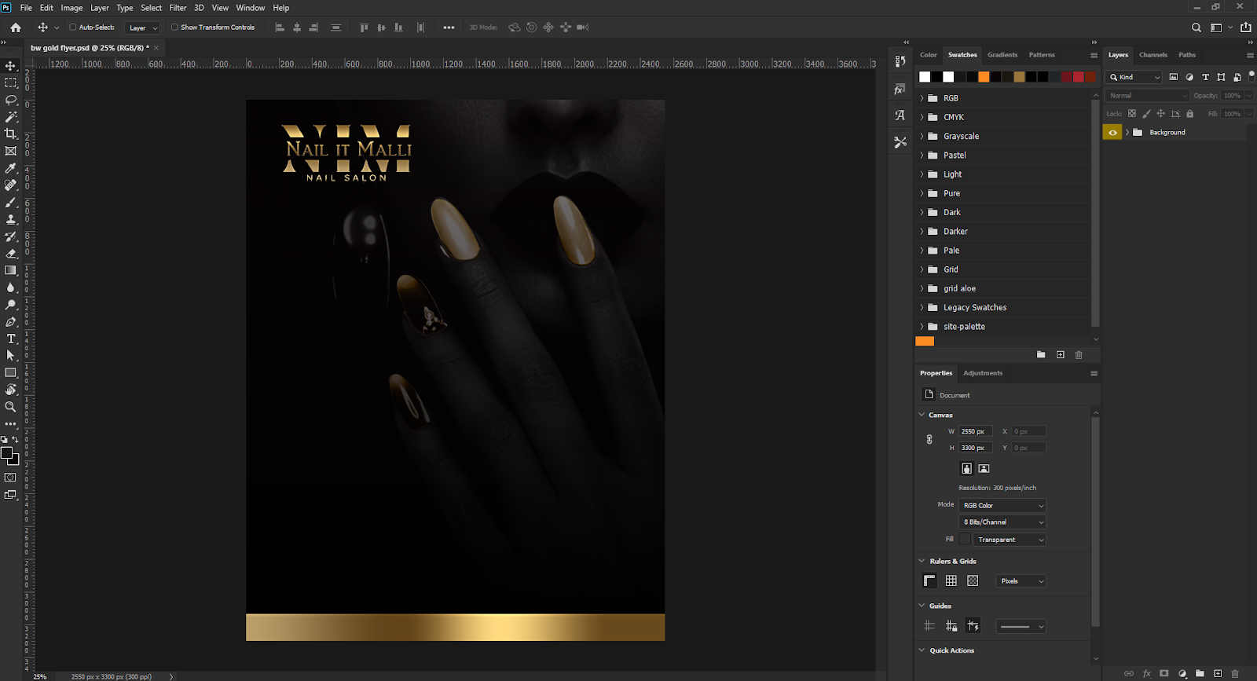The width and height of the screenshot is (1257, 681).
Task: Click the Home icon in options bar
Action: point(16,27)
